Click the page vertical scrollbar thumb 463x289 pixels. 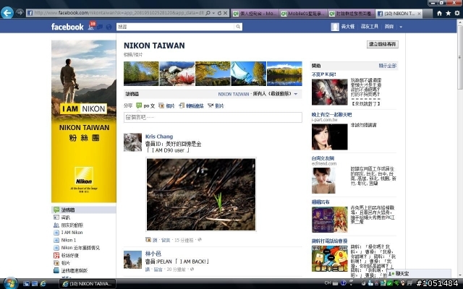tap(460, 58)
